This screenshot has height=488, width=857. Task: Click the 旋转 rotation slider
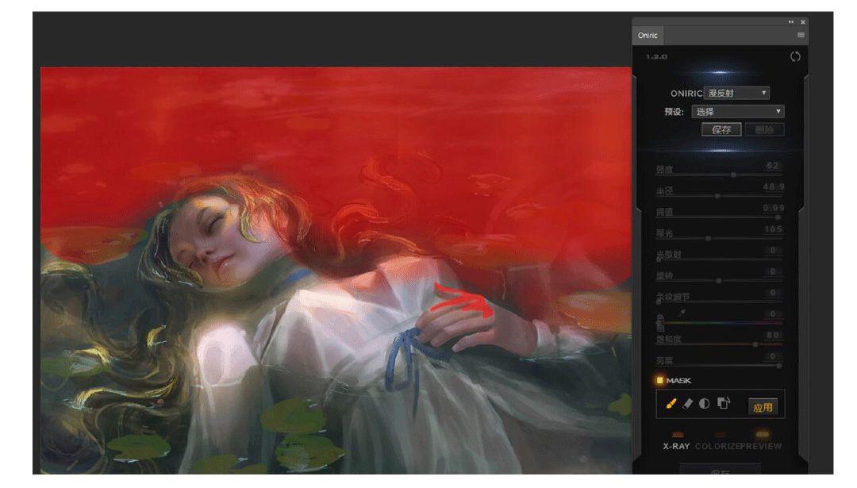tap(719, 280)
